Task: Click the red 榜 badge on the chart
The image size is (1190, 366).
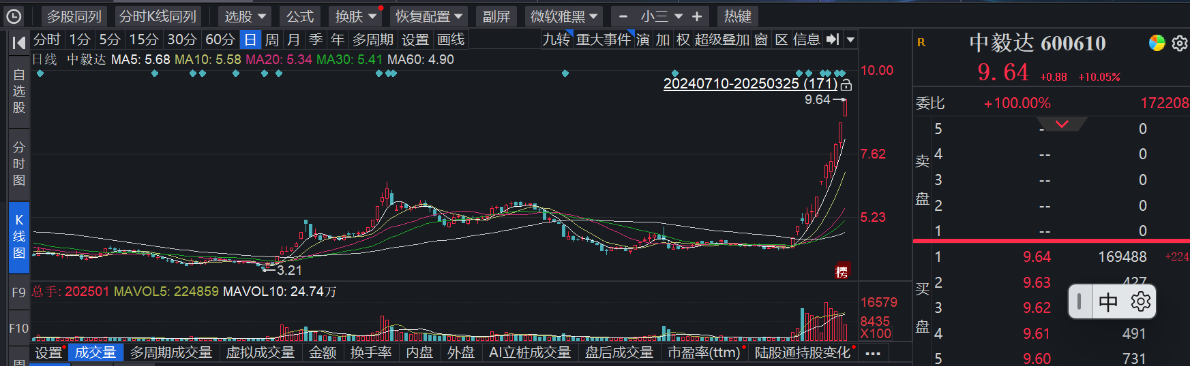Action: coord(842,271)
